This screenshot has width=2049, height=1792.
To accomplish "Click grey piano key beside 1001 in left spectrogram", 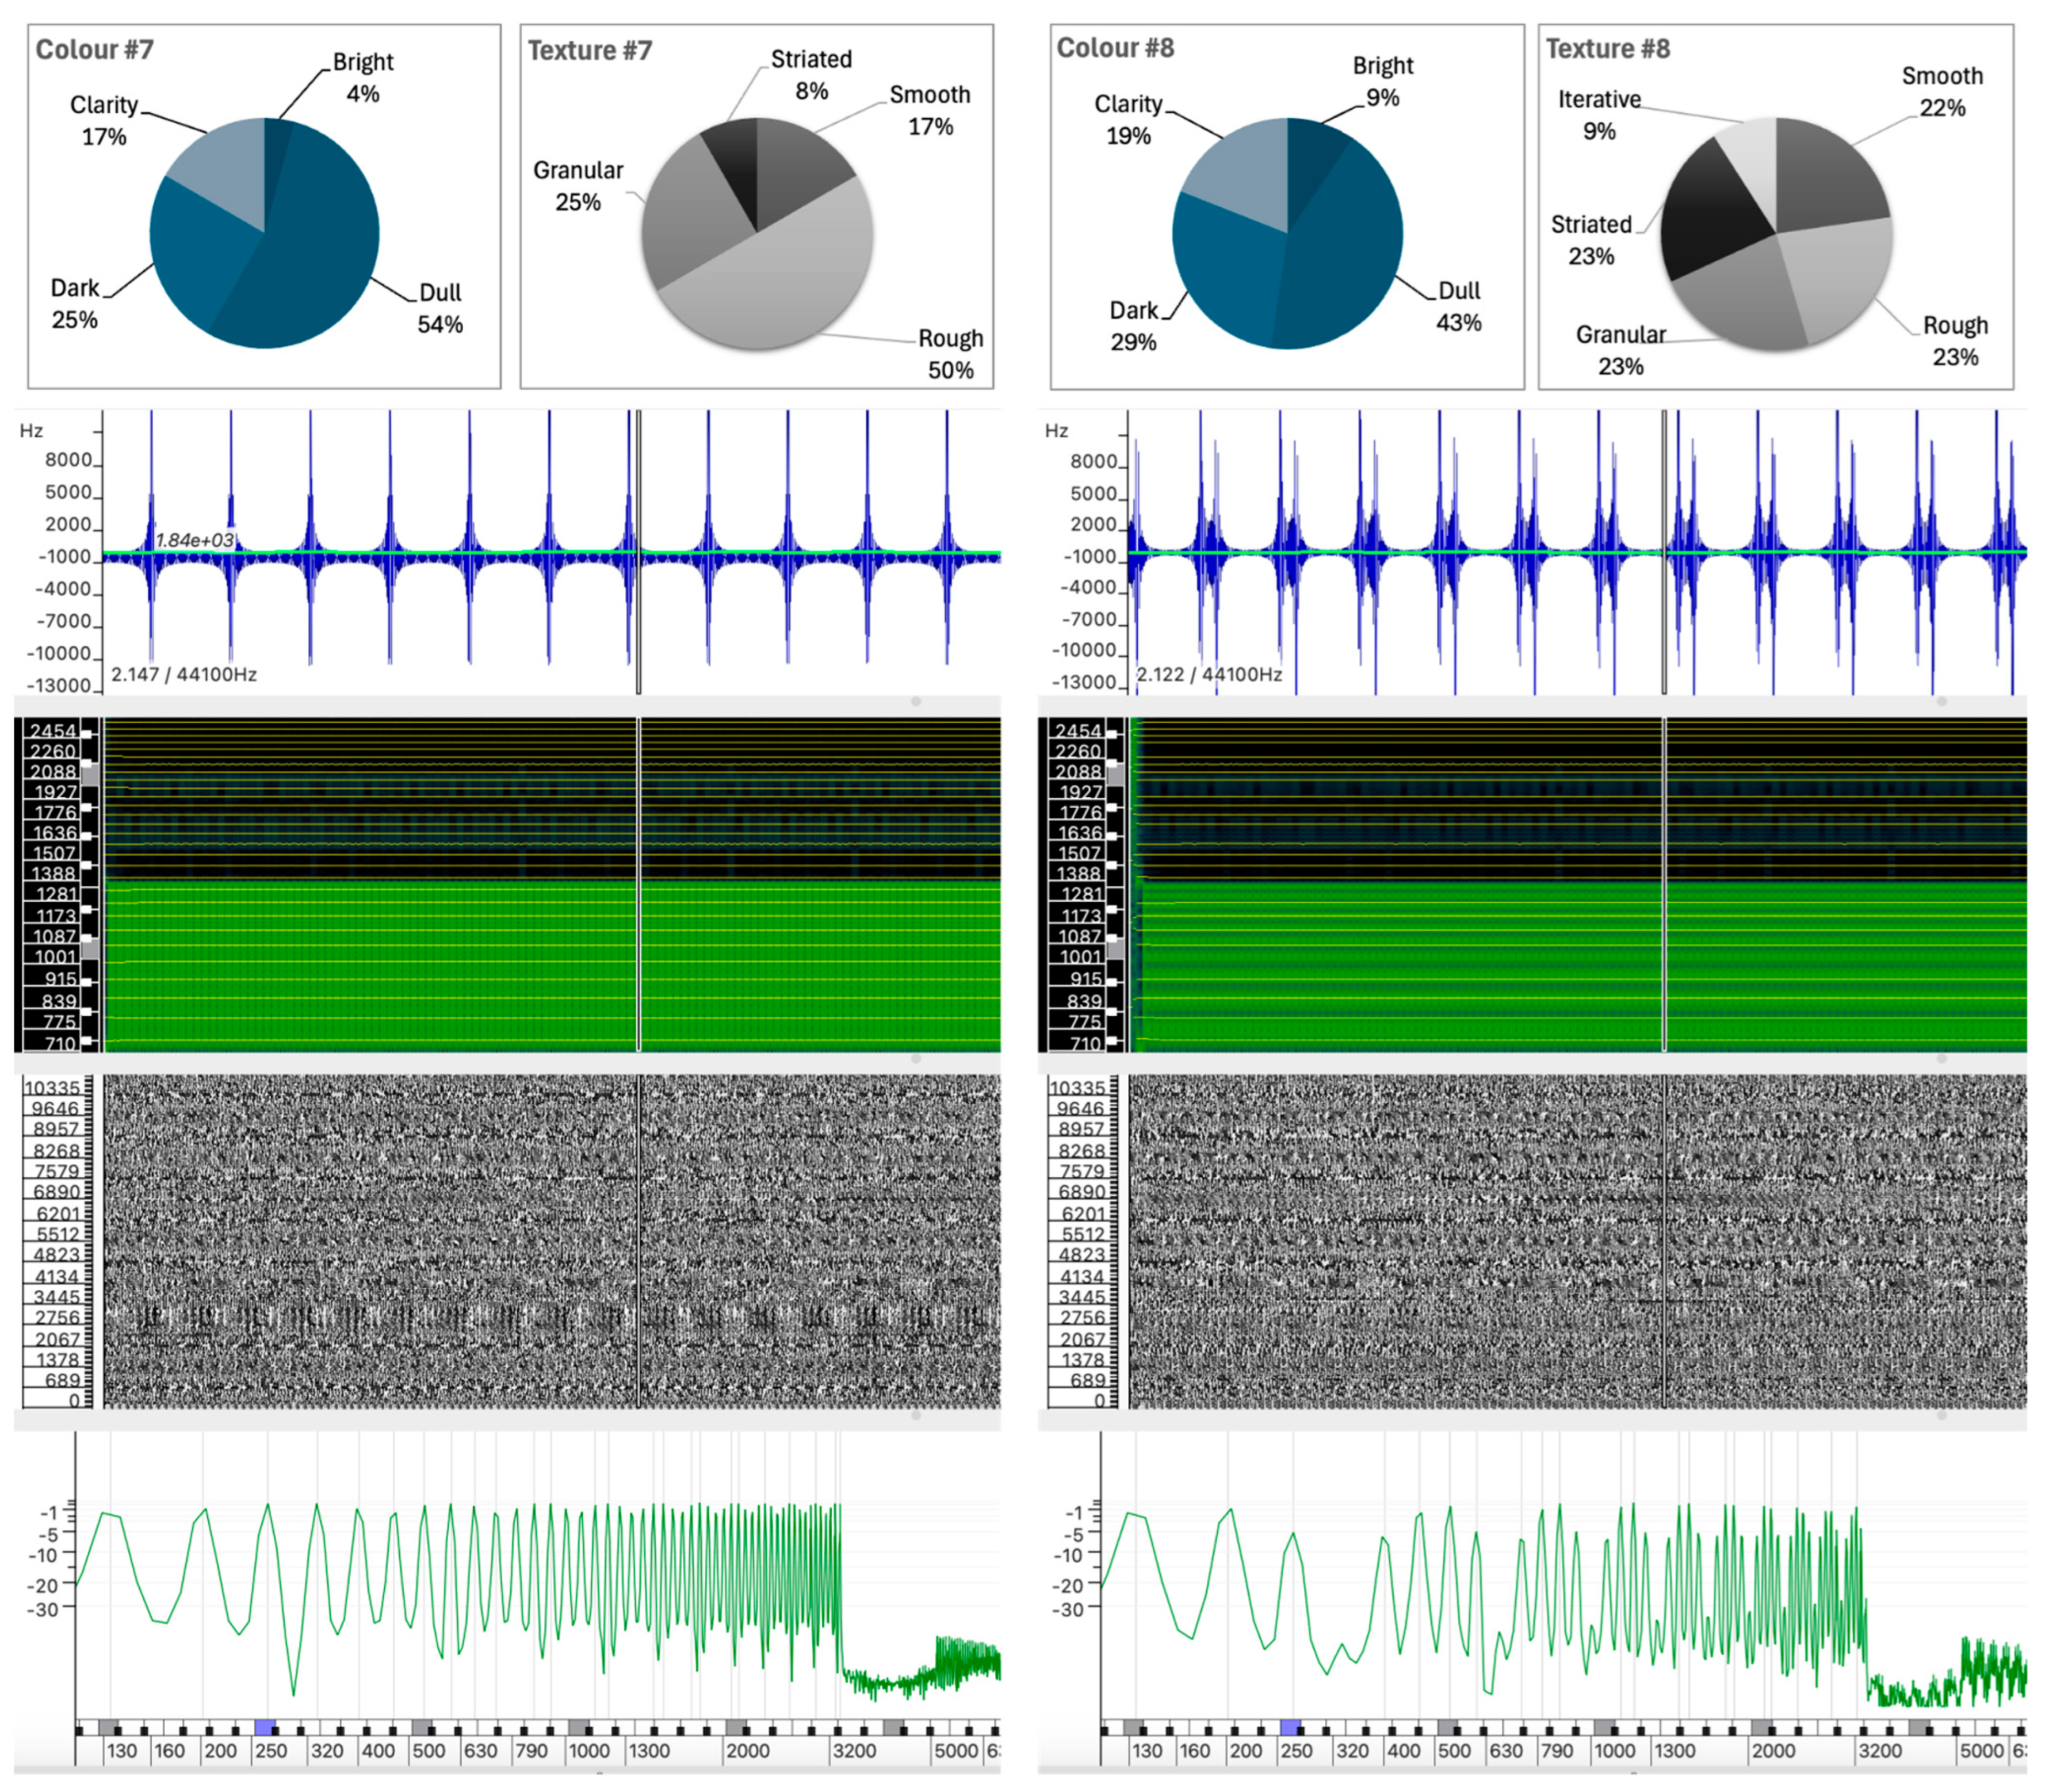I will click(90, 949).
